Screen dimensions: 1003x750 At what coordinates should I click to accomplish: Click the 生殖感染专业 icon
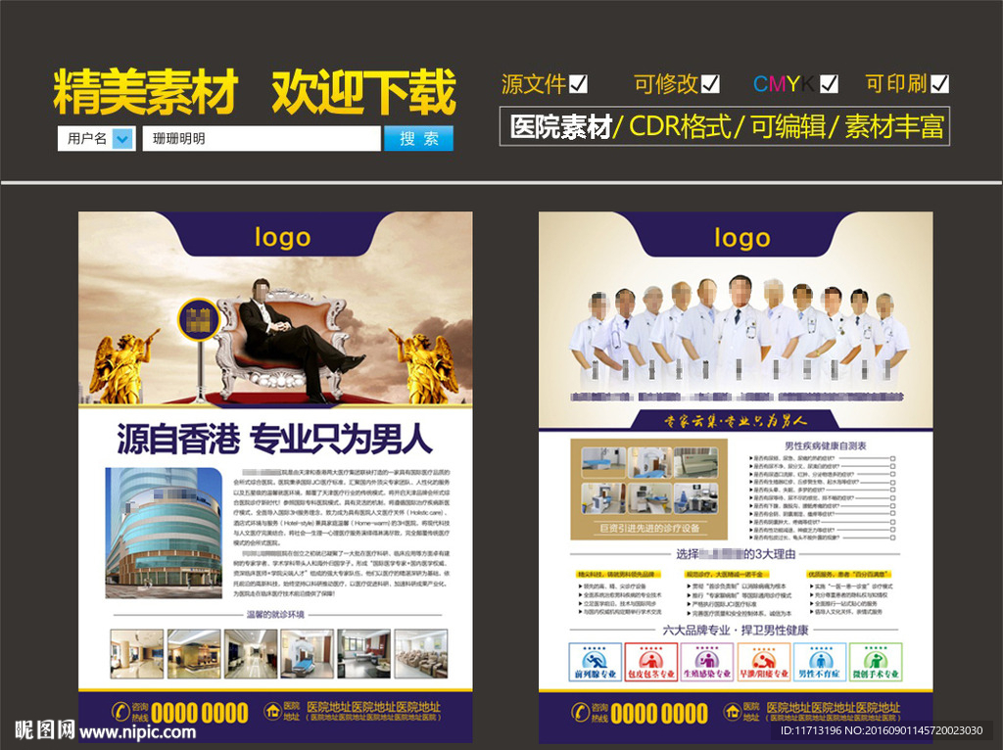pos(707,662)
